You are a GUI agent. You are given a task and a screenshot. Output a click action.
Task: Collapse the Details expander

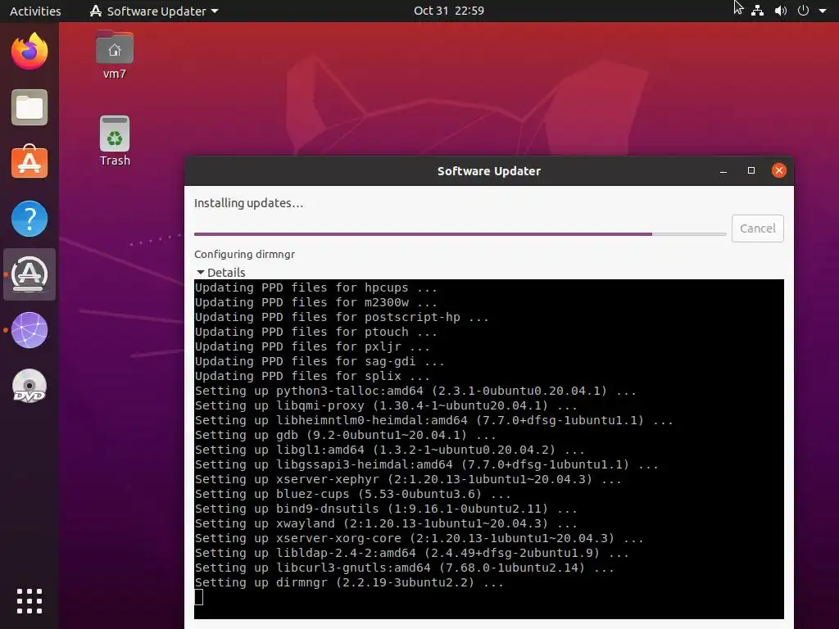coord(220,272)
